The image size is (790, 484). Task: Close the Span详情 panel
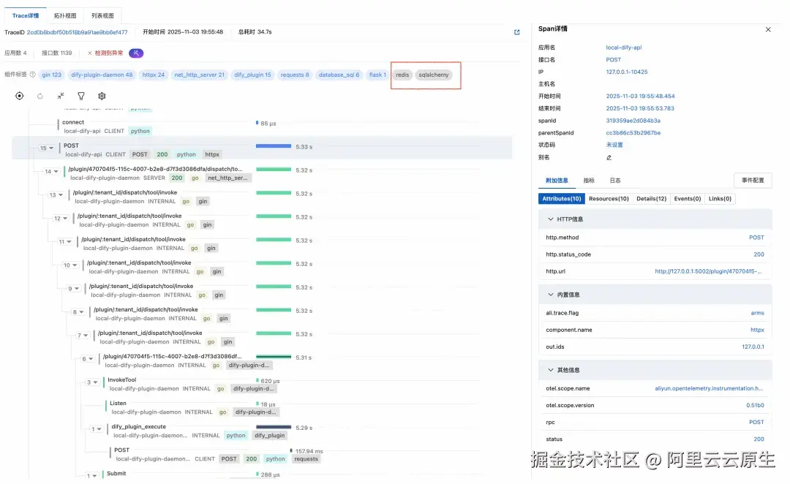click(x=767, y=29)
